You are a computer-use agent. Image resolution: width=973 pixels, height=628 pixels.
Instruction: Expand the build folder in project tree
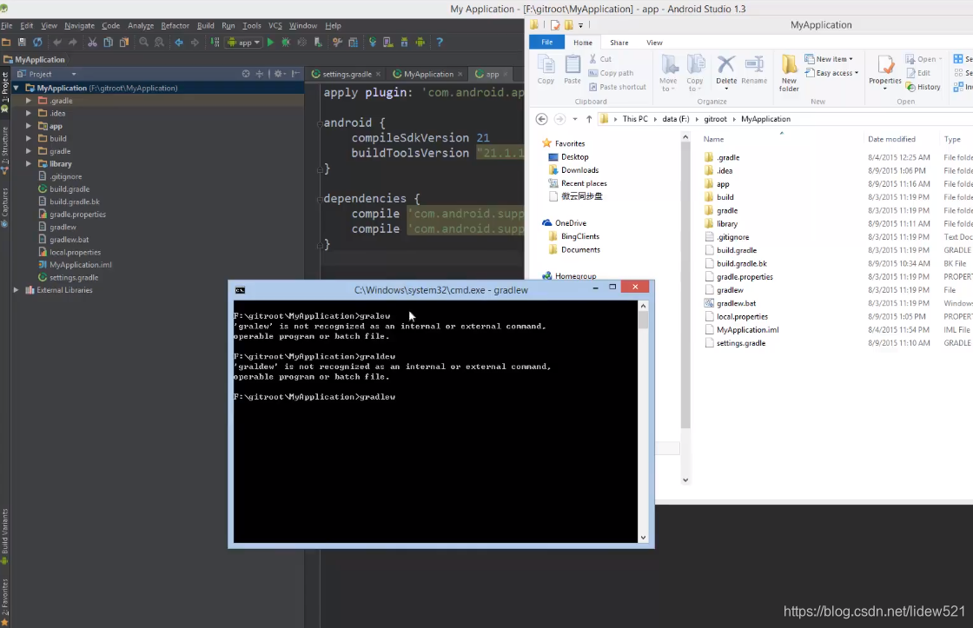[x=28, y=138]
